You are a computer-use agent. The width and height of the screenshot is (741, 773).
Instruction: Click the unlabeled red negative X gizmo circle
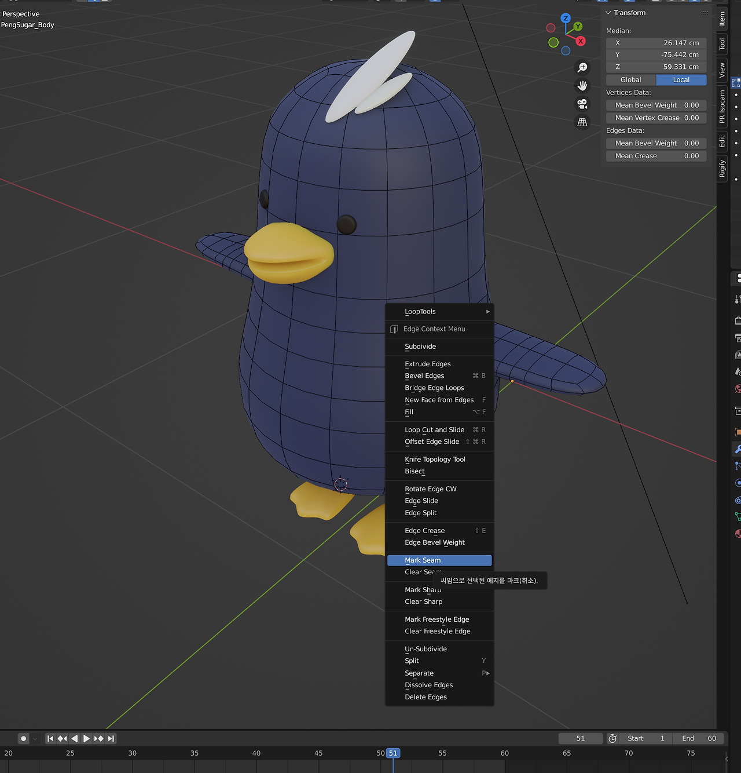pyautogui.click(x=551, y=28)
